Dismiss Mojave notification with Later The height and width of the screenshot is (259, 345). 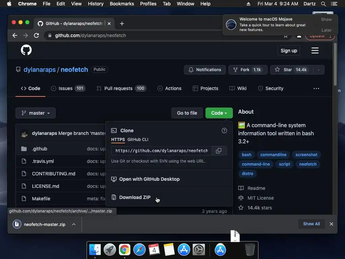(326, 30)
